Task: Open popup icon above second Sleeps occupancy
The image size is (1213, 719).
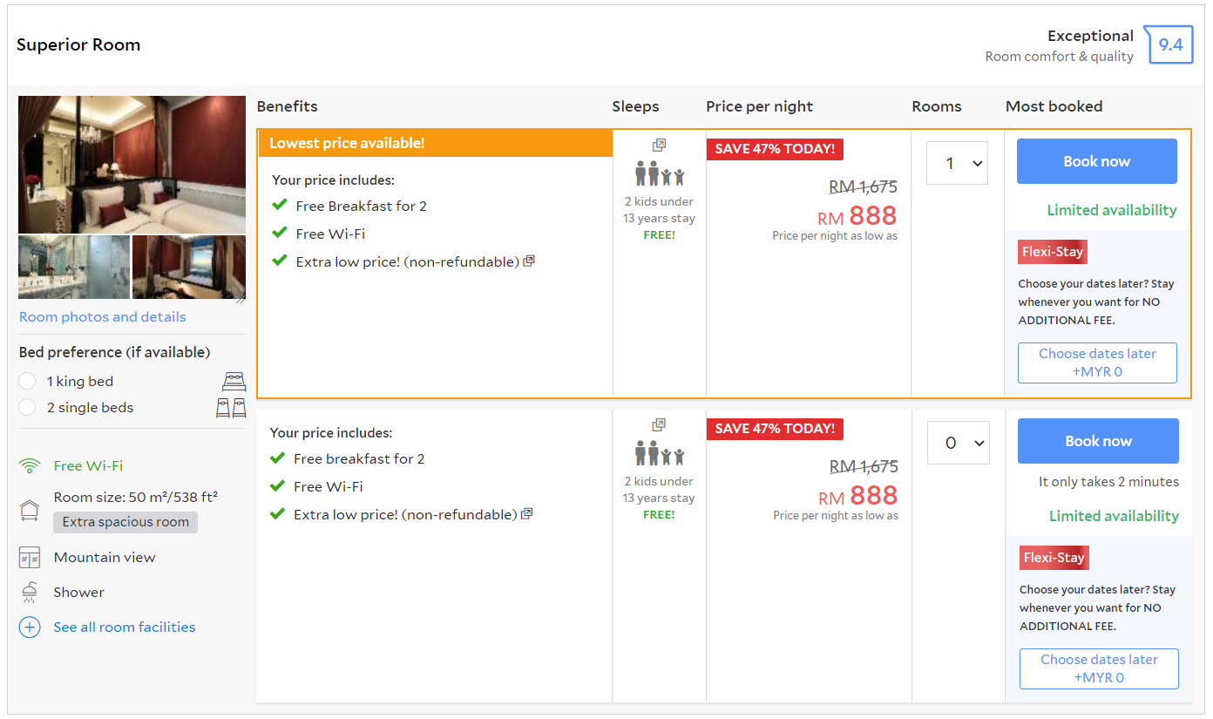Action: tap(659, 425)
